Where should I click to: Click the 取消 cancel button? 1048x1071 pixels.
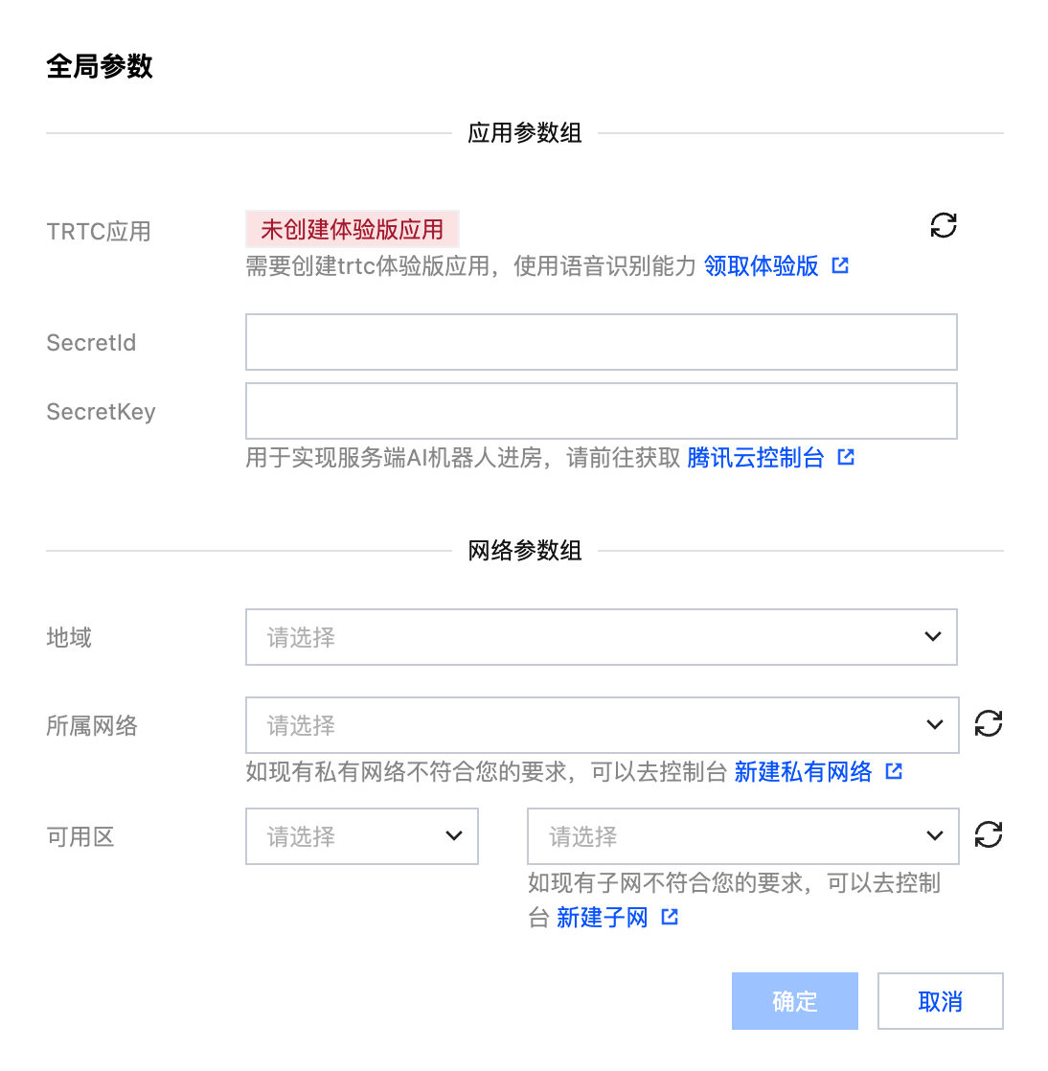point(940,1001)
